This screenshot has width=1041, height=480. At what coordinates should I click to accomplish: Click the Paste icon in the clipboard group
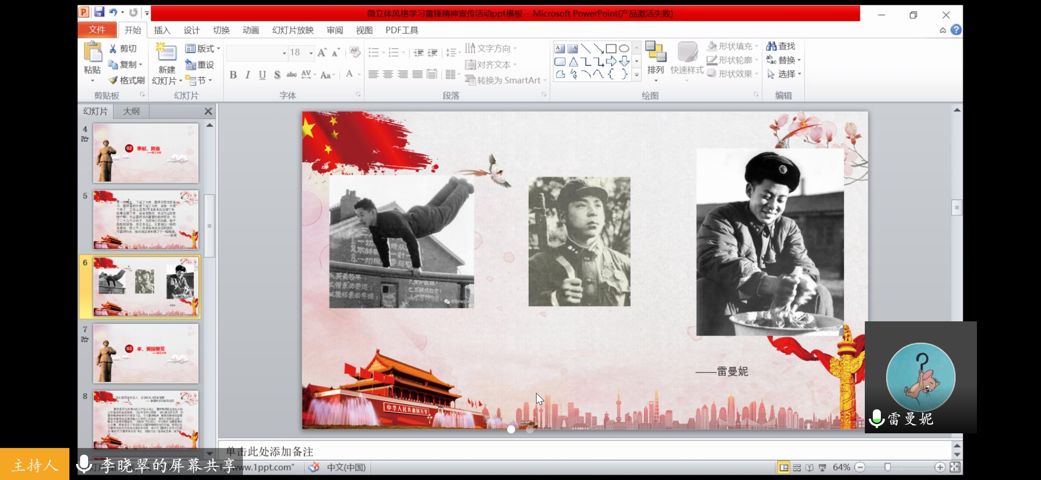click(x=93, y=52)
